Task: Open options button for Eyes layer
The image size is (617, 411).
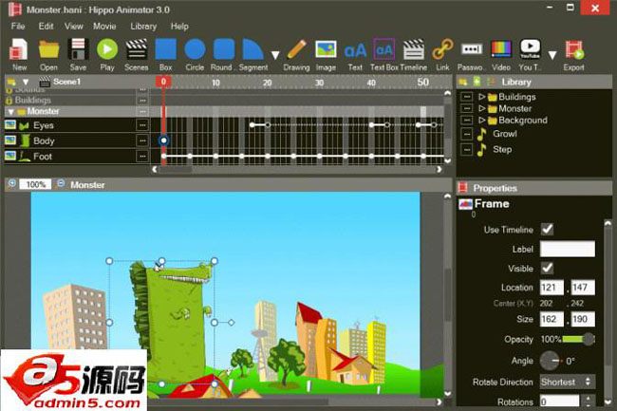Action: click(142, 125)
